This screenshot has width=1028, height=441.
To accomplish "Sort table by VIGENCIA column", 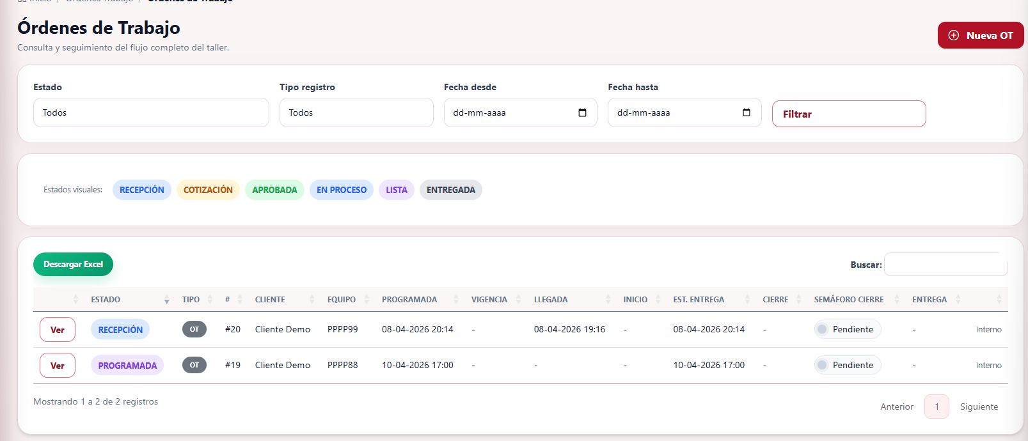I will point(498,299).
